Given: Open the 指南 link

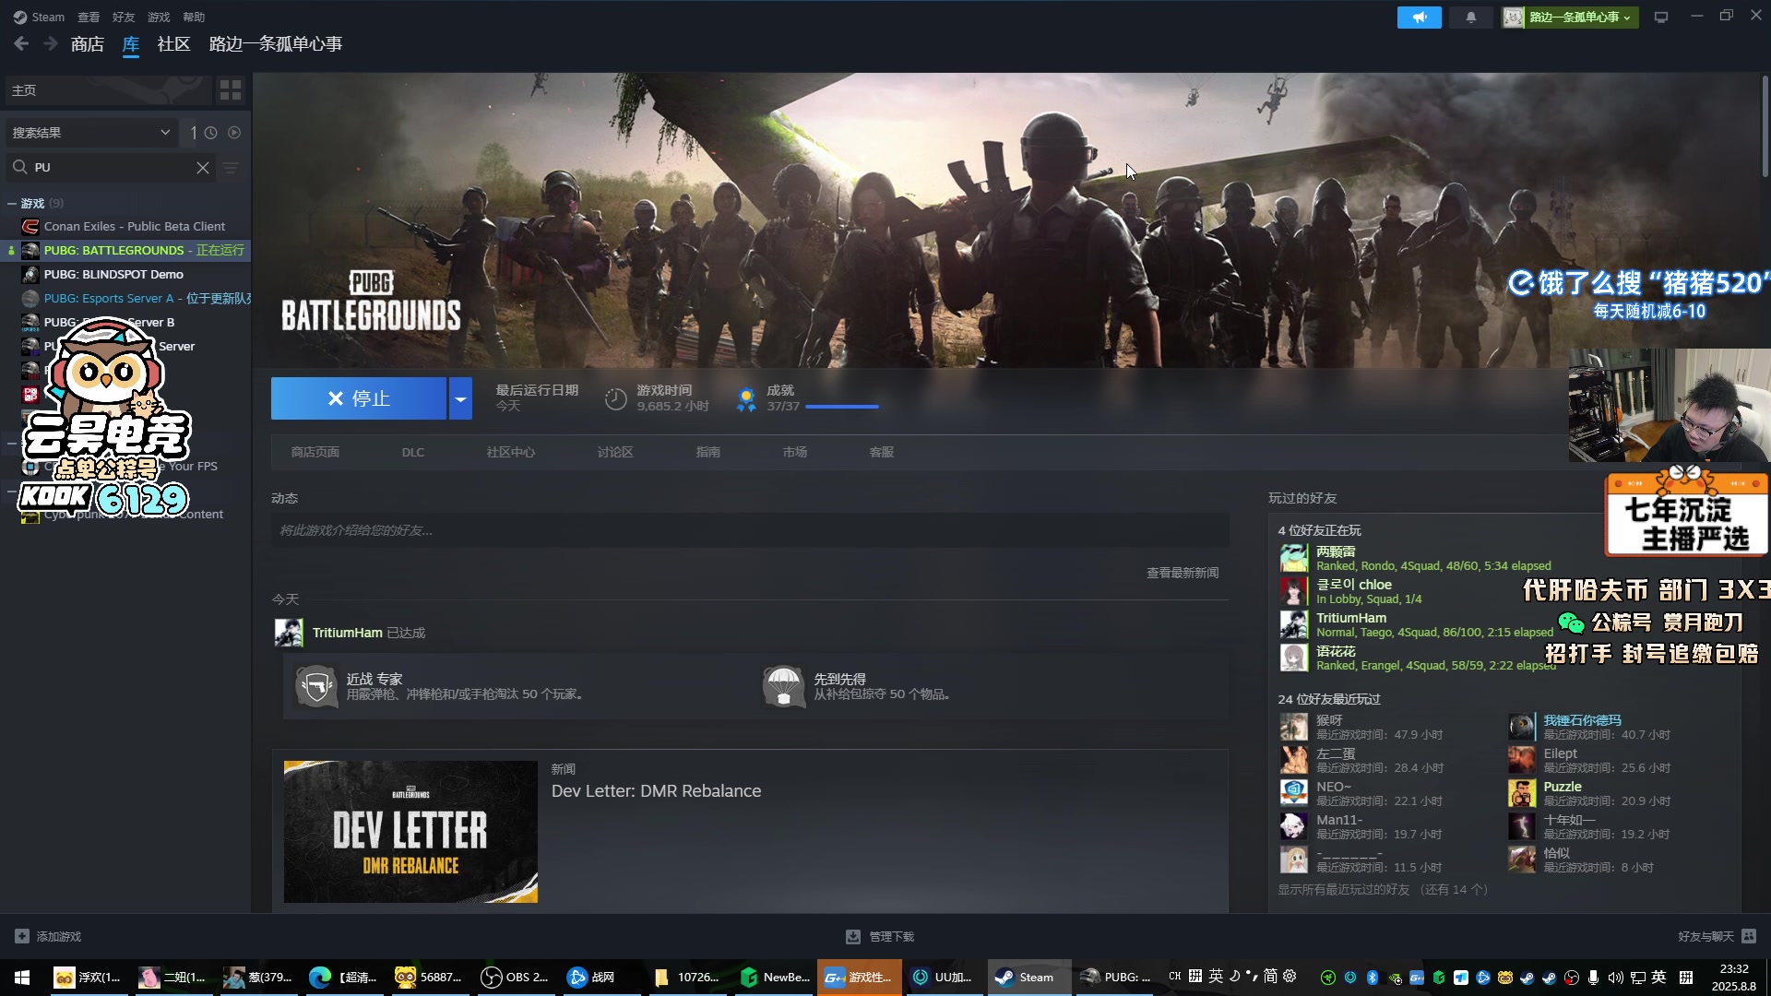Looking at the screenshot, I should [x=708, y=452].
